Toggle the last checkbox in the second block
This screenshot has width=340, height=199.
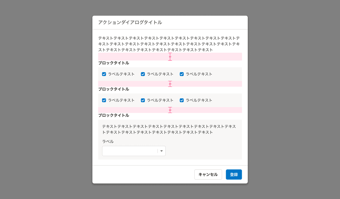pyautogui.click(x=182, y=100)
